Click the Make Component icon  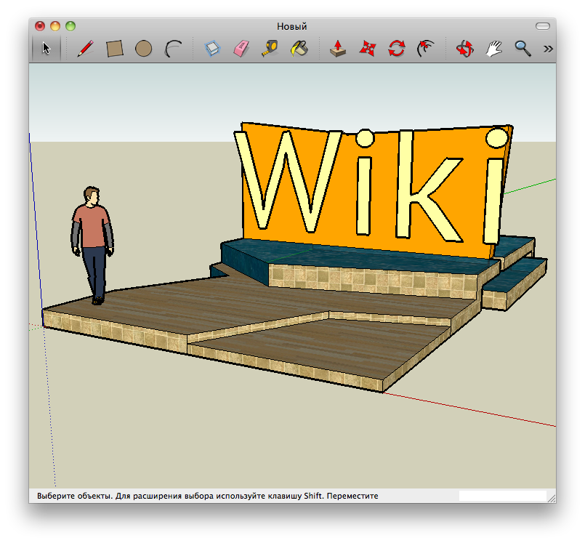(x=212, y=49)
